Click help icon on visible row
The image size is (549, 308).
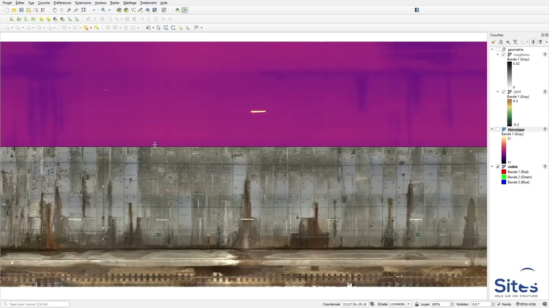tap(545, 167)
